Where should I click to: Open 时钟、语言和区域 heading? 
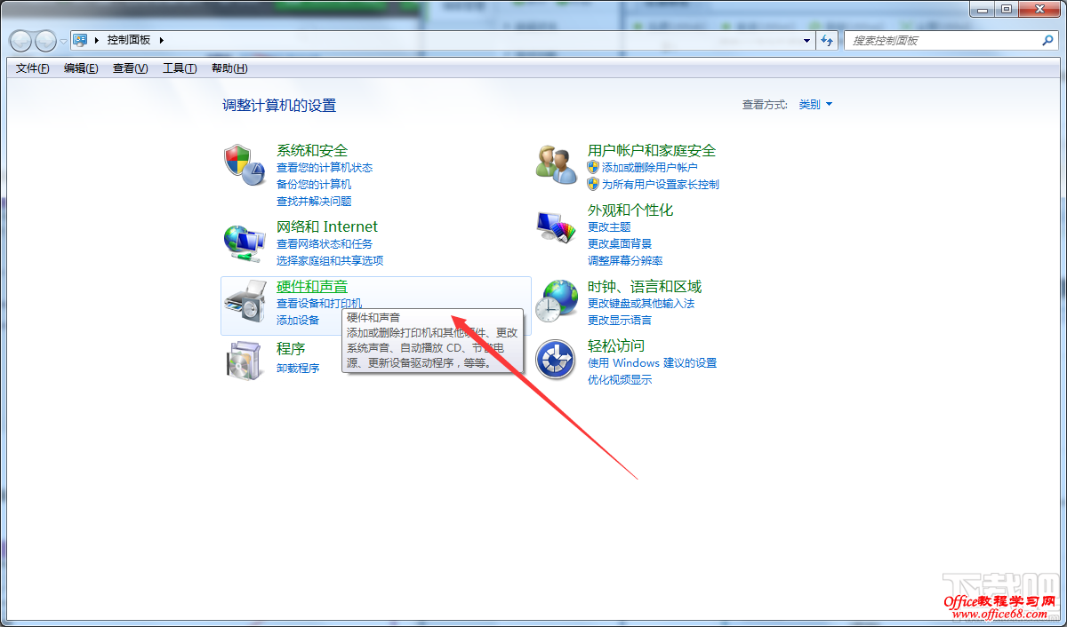click(x=645, y=286)
